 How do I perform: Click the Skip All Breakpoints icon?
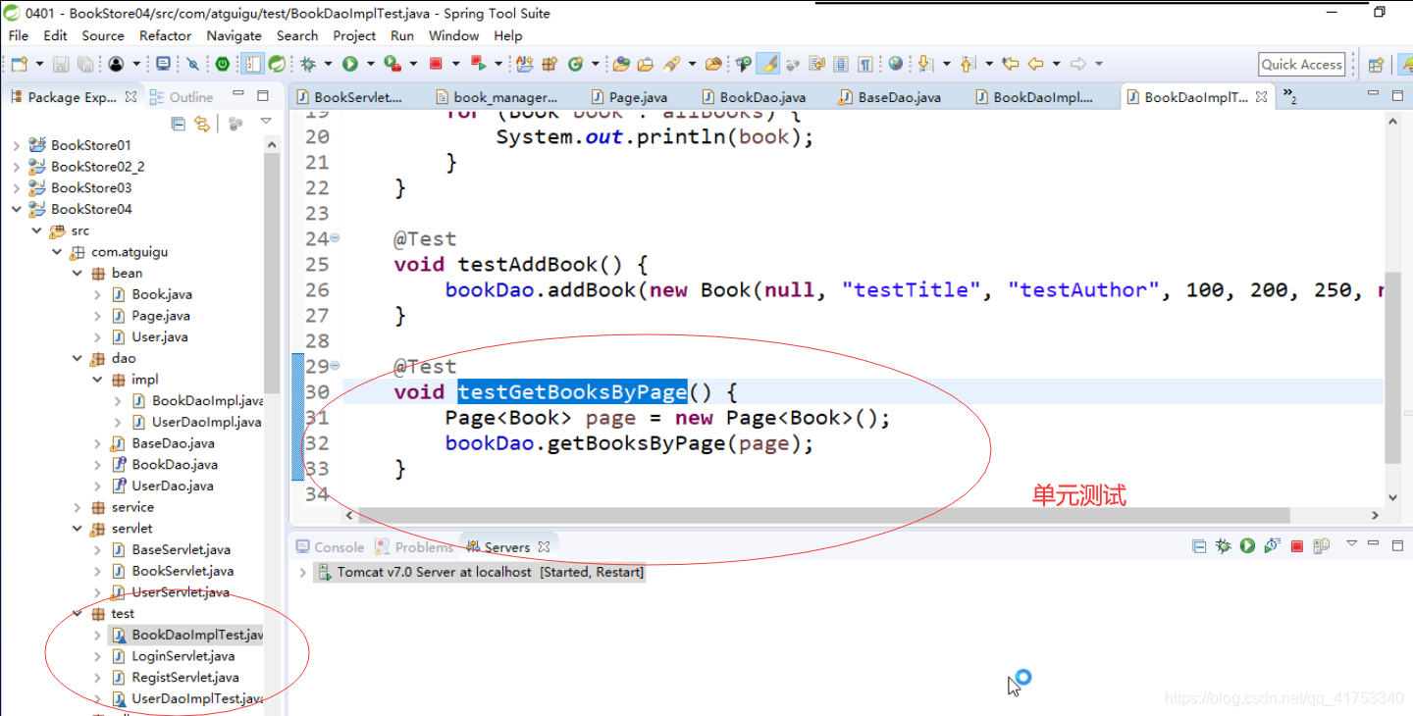[x=193, y=64]
